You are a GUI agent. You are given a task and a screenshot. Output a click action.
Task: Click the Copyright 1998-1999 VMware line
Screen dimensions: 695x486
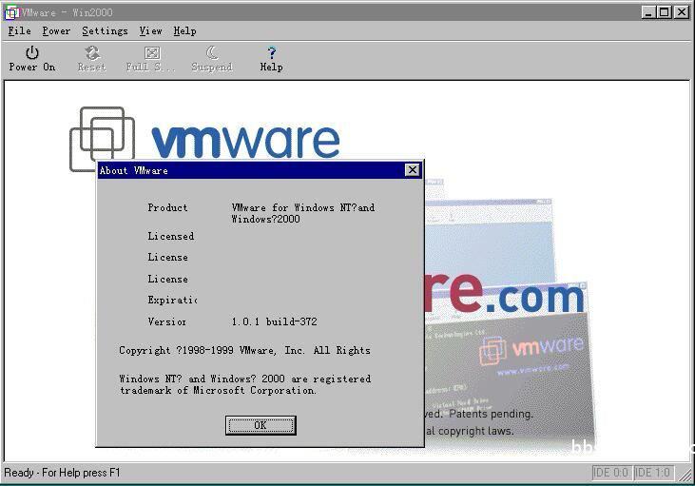point(244,350)
